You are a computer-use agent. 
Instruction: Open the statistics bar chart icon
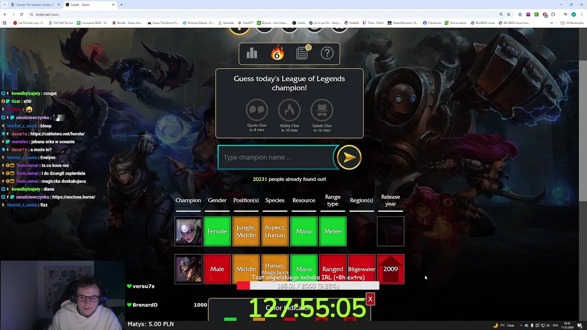(252, 54)
